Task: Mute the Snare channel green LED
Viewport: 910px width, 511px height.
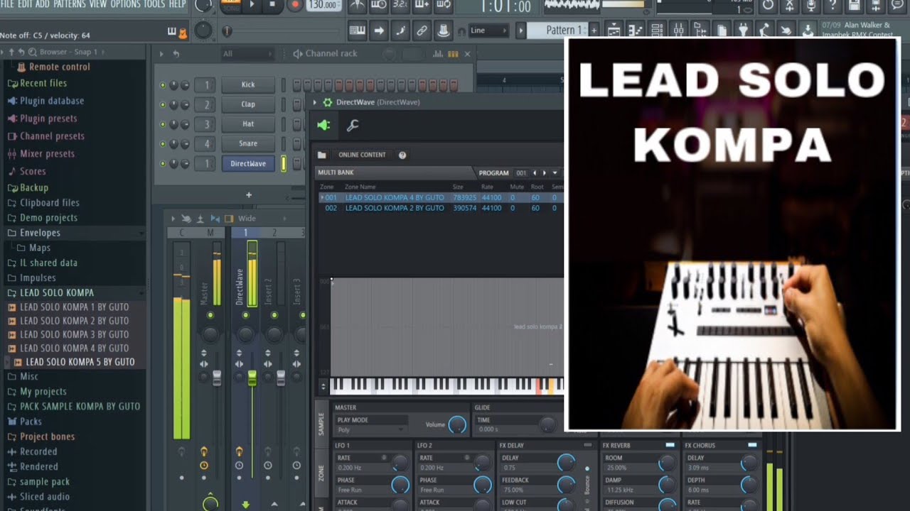Action: (163, 143)
